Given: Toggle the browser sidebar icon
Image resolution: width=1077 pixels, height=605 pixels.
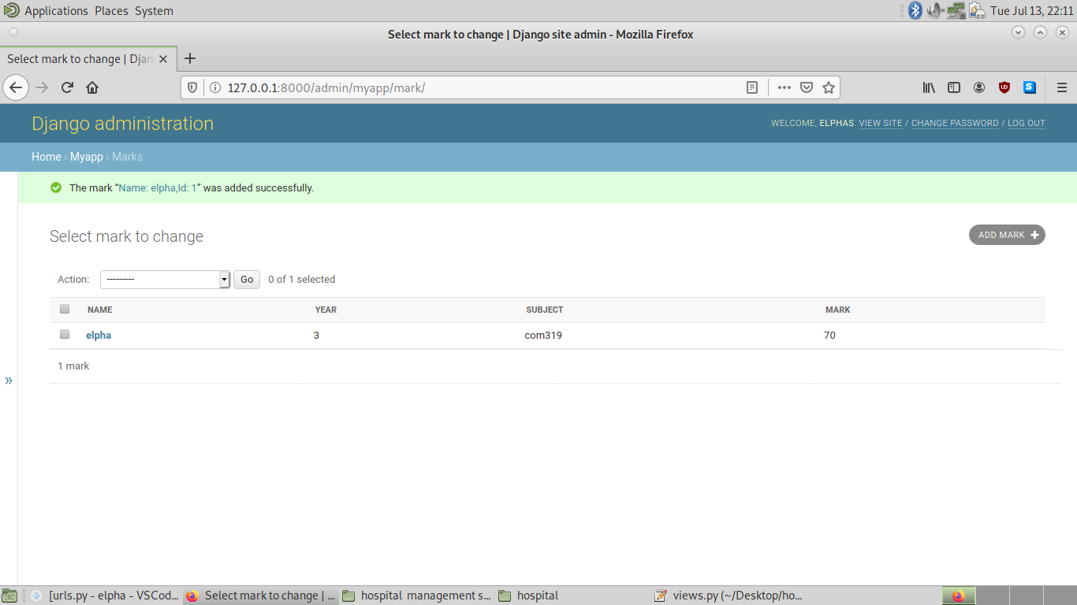Looking at the screenshot, I should coord(953,87).
